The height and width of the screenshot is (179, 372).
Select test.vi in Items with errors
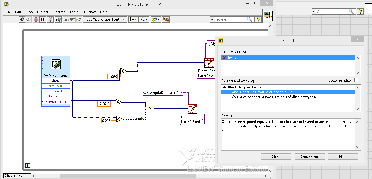288,58
